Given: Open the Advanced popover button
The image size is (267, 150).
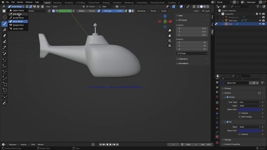Looking at the screenshot, I should [x=142, y=11].
